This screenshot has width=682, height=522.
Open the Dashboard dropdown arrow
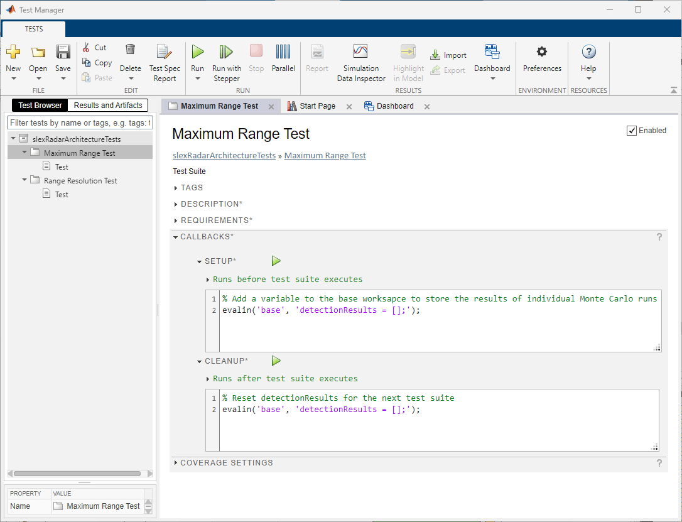tap(492, 79)
